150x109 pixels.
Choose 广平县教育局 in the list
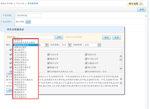[x=20, y=87]
